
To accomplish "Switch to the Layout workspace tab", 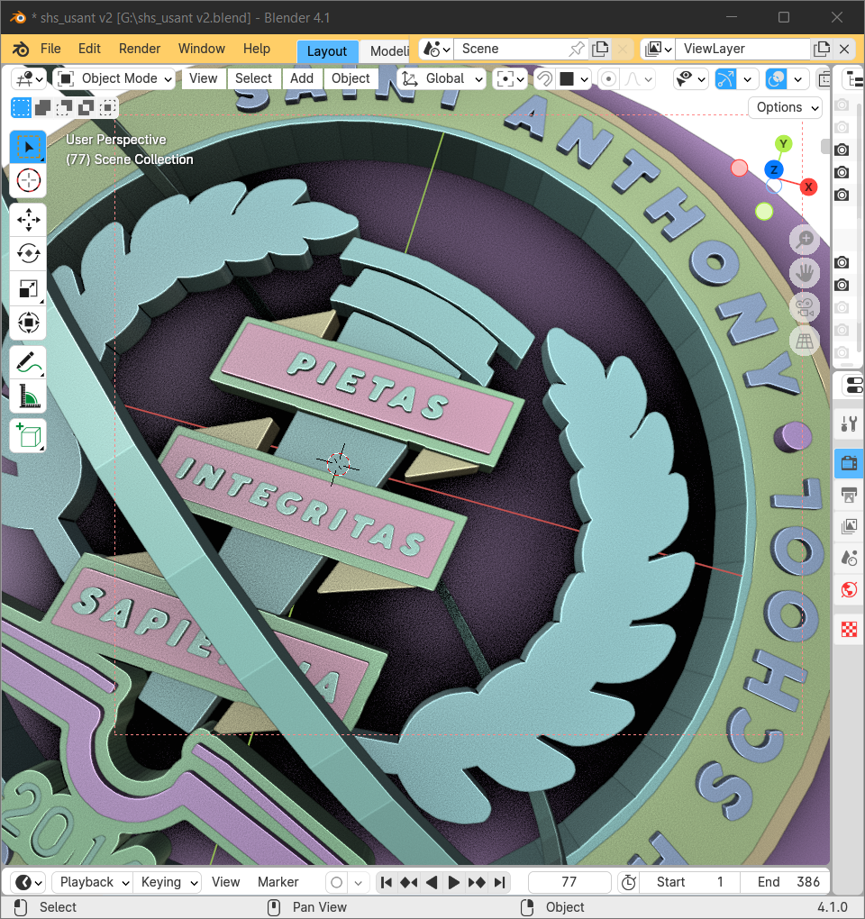I will pos(326,51).
